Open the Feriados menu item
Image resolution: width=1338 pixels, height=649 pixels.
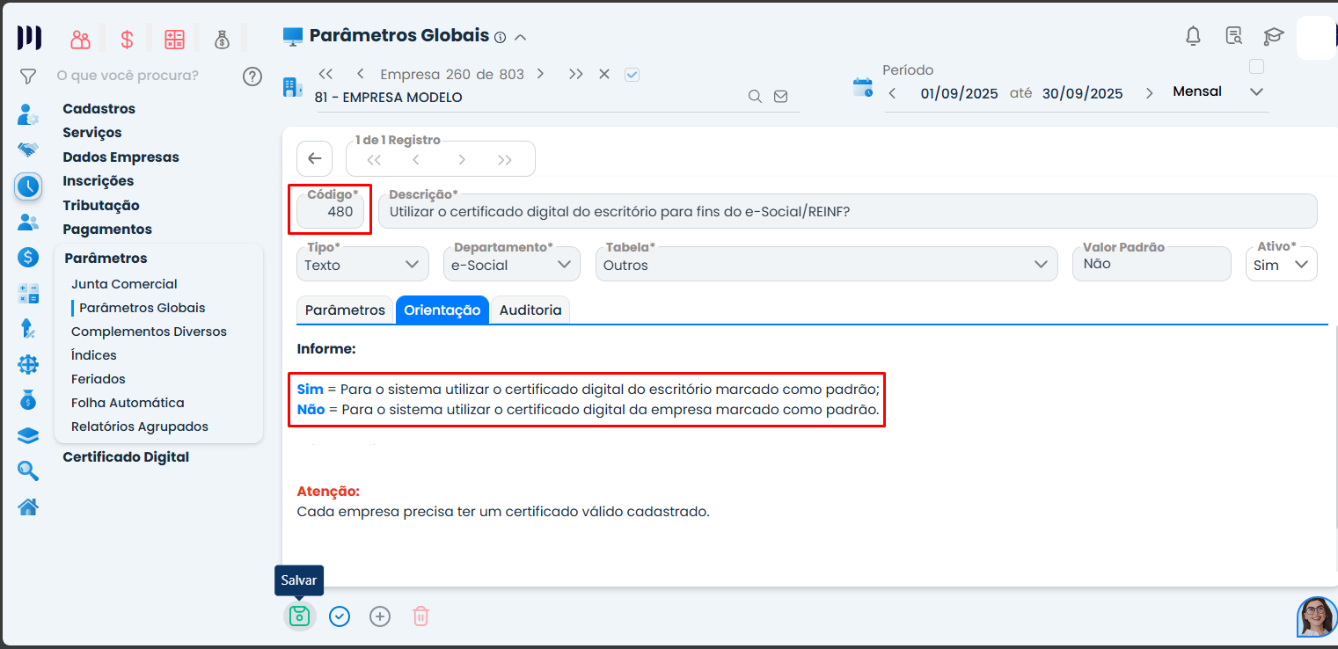click(x=98, y=379)
